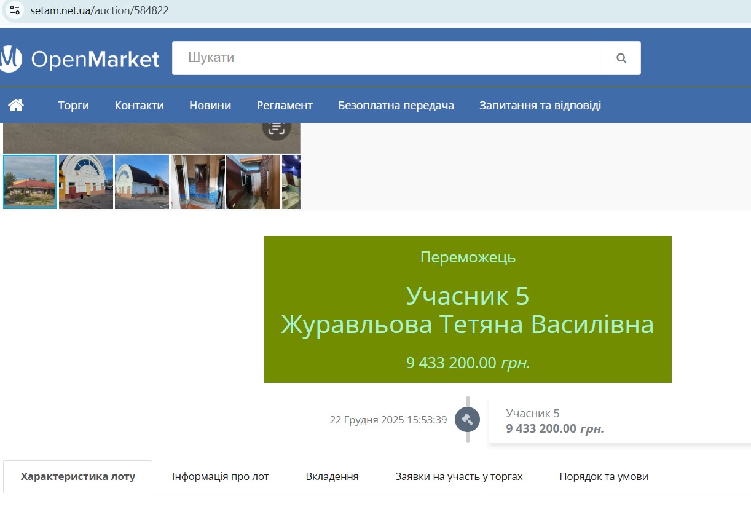Select first thumbnail of red-roofed building
This screenshot has height=515, width=751.
click(30, 182)
